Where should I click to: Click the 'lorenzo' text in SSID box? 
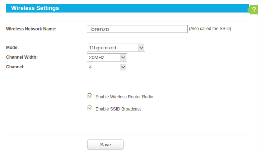click(99, 29)
